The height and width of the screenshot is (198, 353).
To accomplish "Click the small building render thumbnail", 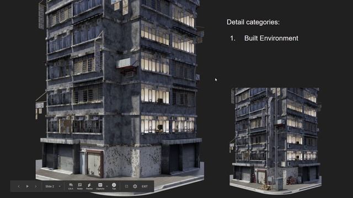I will [275, 141].
